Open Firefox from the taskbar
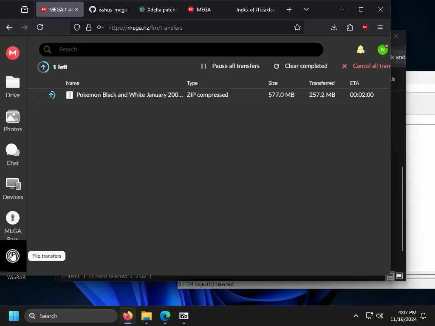 pos(128,316)
